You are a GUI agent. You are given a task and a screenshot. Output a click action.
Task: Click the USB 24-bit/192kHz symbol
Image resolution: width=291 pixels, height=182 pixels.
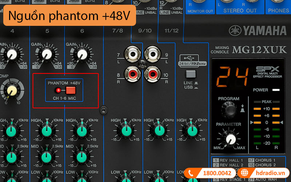click(192, 60)
